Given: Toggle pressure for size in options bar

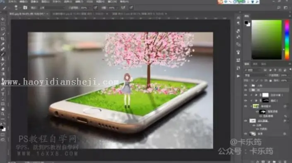Looking at the screenshot, I should 131,7.
